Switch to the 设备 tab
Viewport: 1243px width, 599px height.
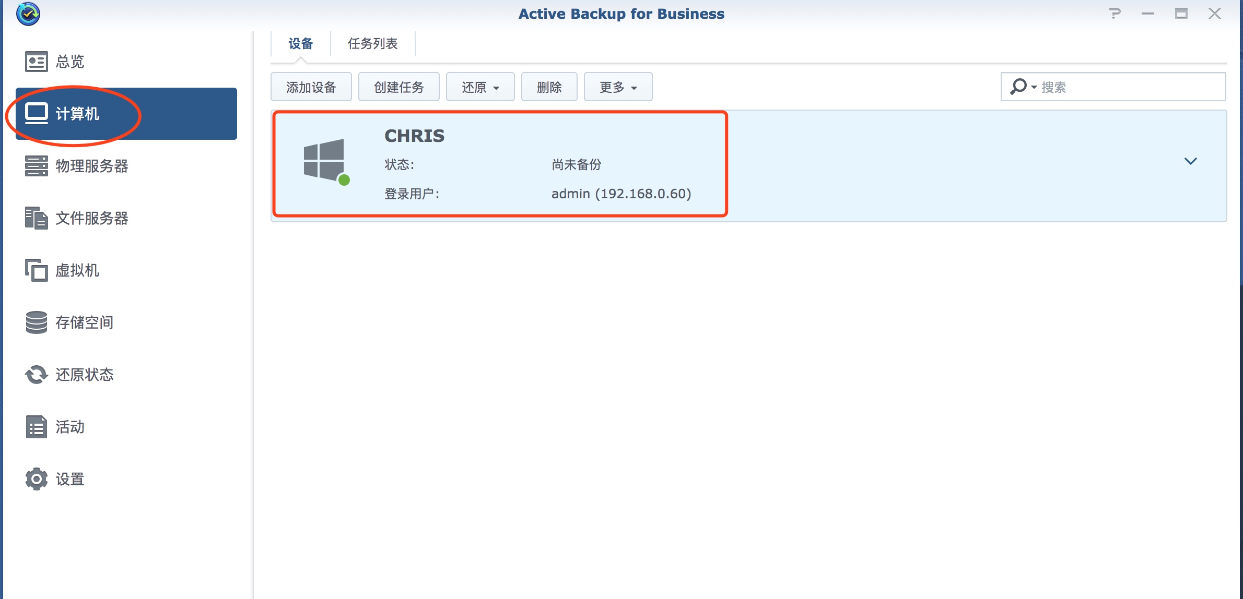pos(301,44)
